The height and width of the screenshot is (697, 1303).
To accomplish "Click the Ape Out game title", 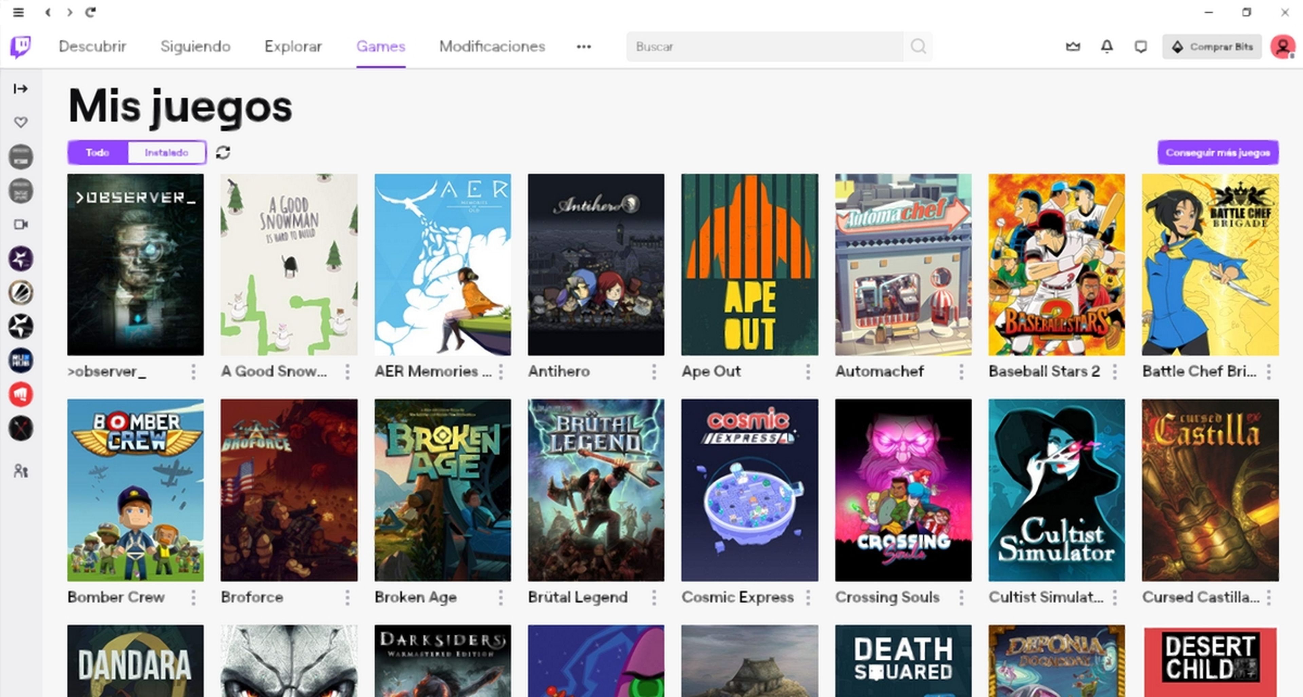I will [x=711, y=371].
